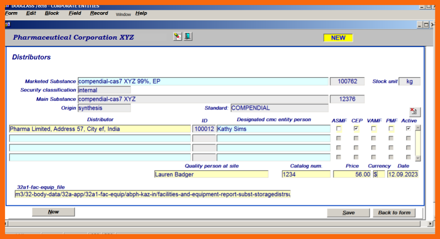
Task: Click the eraser clear-form toolbar icon
Action: 177,37
